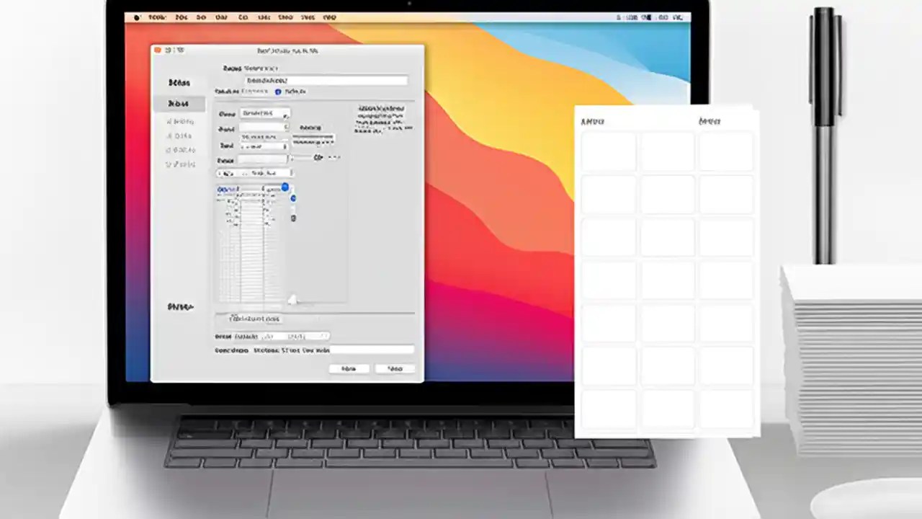922x519 pixels.
Task: Click the slider handle below the preview area
Action: [292, 298]
